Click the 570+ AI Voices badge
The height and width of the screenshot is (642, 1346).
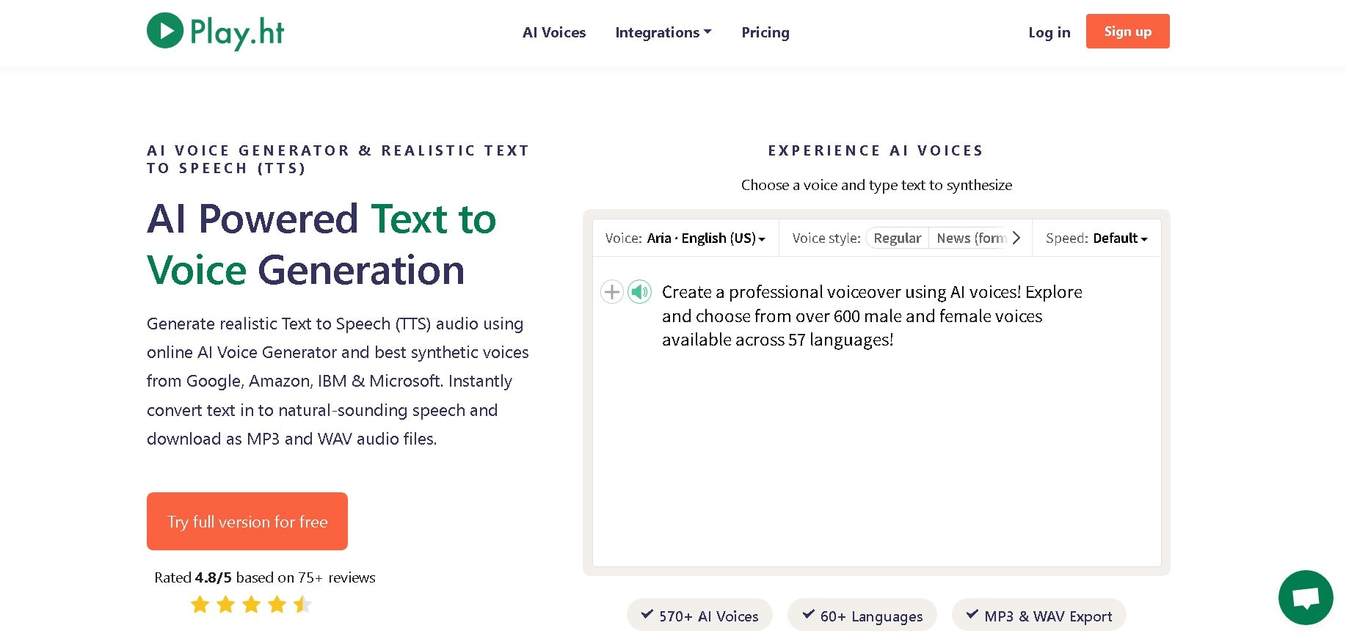pos(699,616)
